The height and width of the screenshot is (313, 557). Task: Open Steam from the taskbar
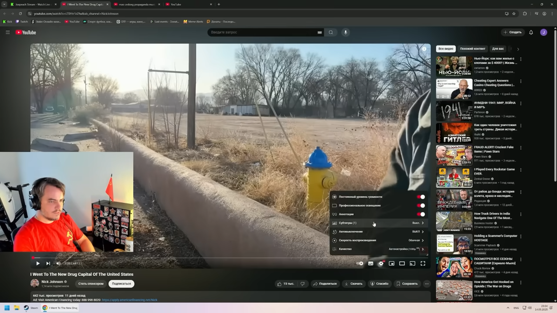point(31,308)
